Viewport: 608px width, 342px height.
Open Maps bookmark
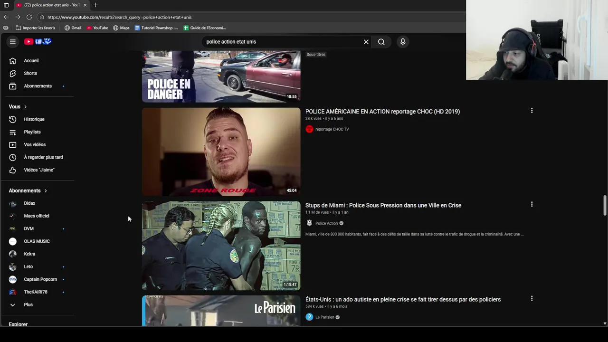click(121, 28)
